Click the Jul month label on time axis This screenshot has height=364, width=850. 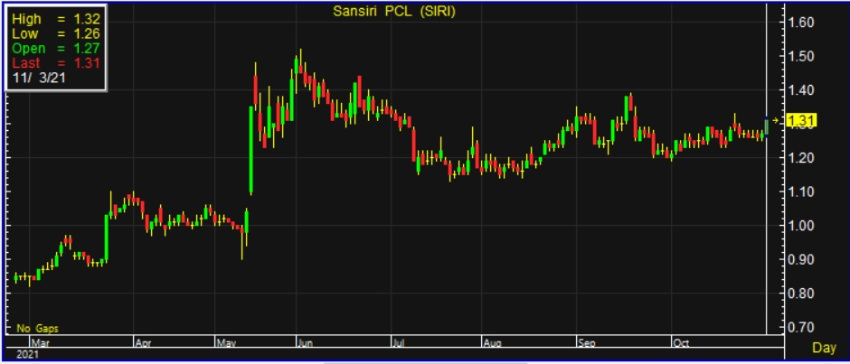400,342
